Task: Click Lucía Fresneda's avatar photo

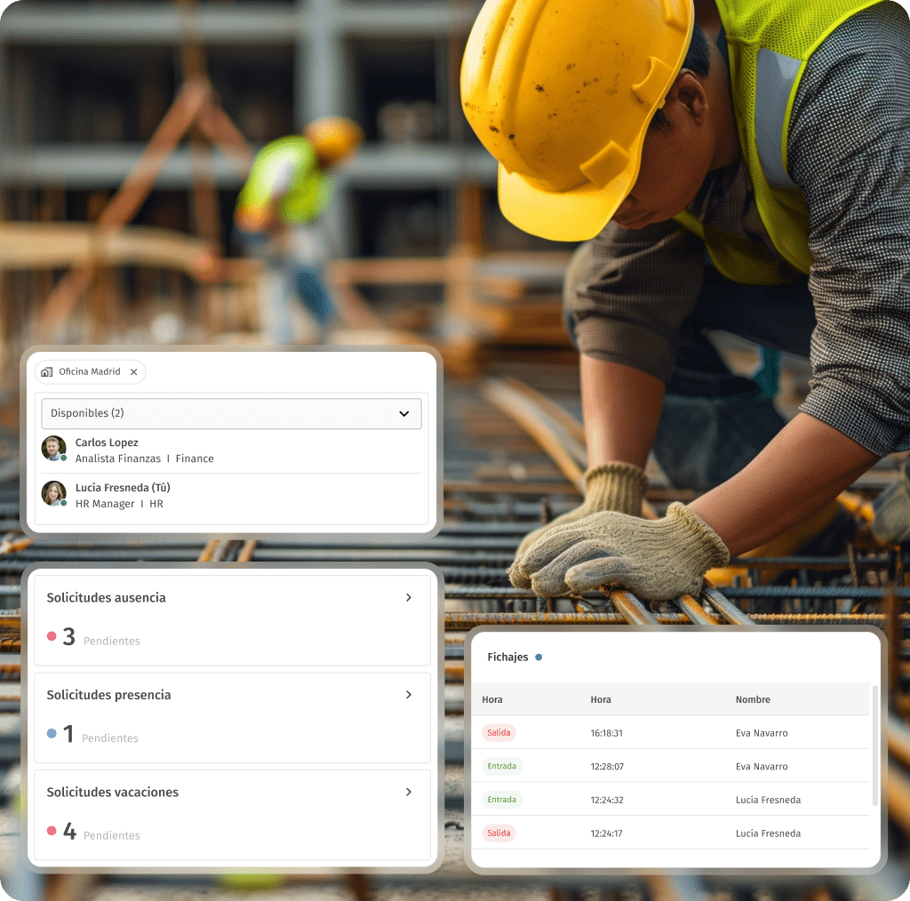Action: 53,493
